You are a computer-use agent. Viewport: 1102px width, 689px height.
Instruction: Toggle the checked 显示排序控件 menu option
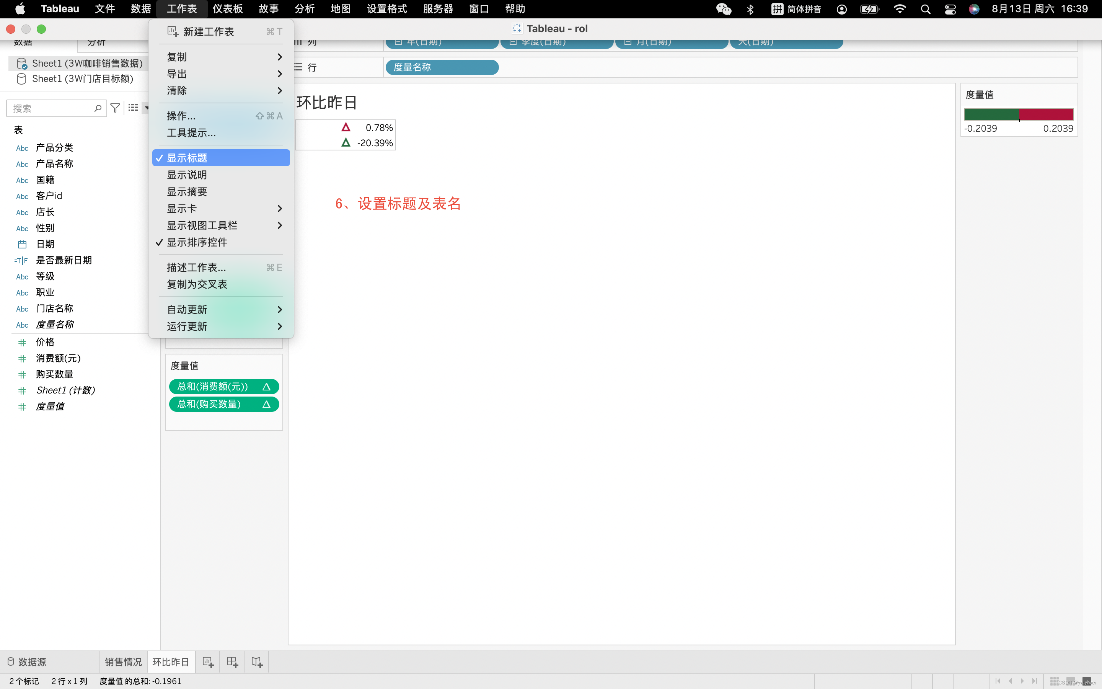(221, 242)
